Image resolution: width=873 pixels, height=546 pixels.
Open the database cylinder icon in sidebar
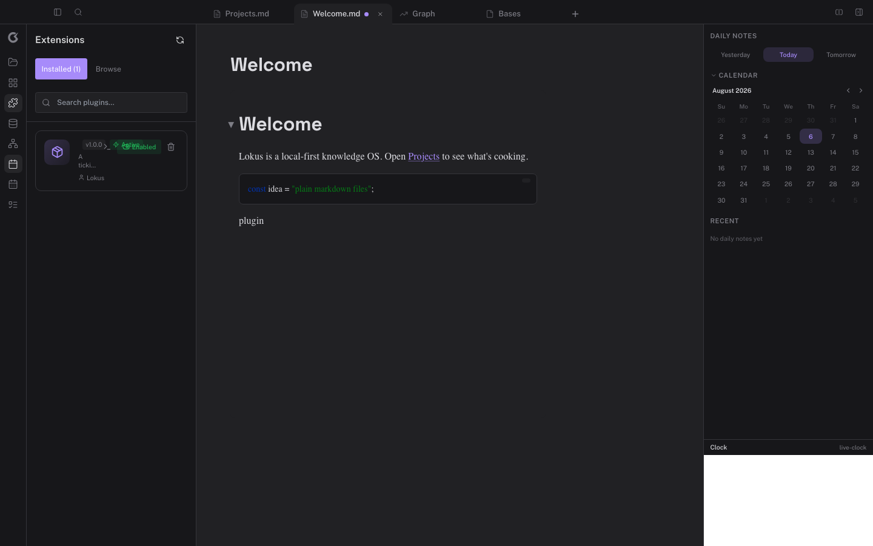point(13,123)
